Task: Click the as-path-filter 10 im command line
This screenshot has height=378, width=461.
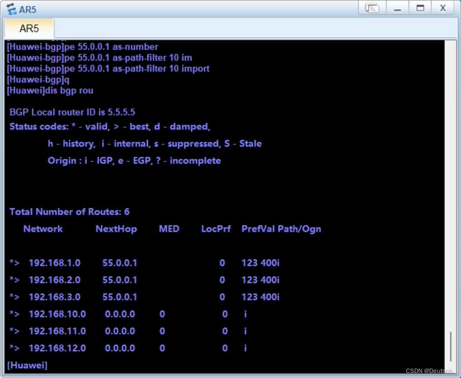Action: (x=100, y=58)
